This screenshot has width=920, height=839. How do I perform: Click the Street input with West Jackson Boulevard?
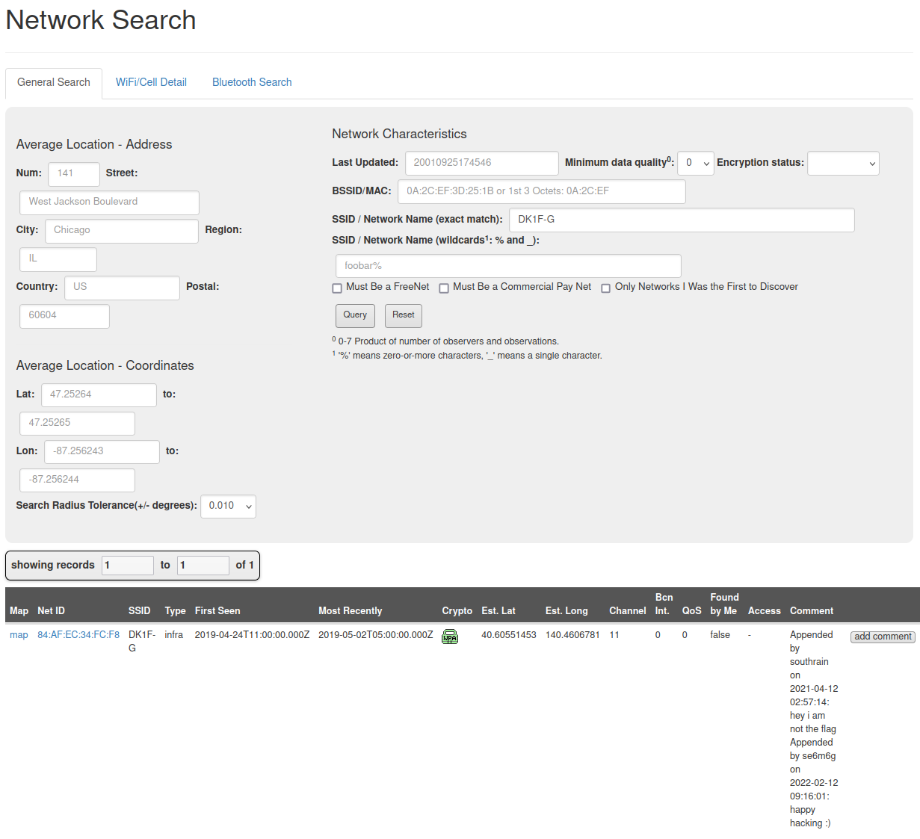[x=109, y=202]
